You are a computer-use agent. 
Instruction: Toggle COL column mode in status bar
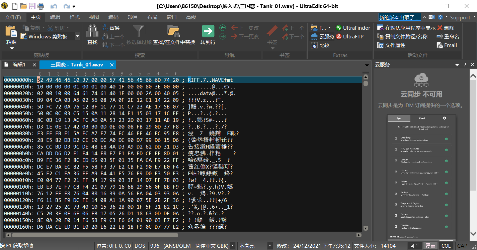pos(446,246)
